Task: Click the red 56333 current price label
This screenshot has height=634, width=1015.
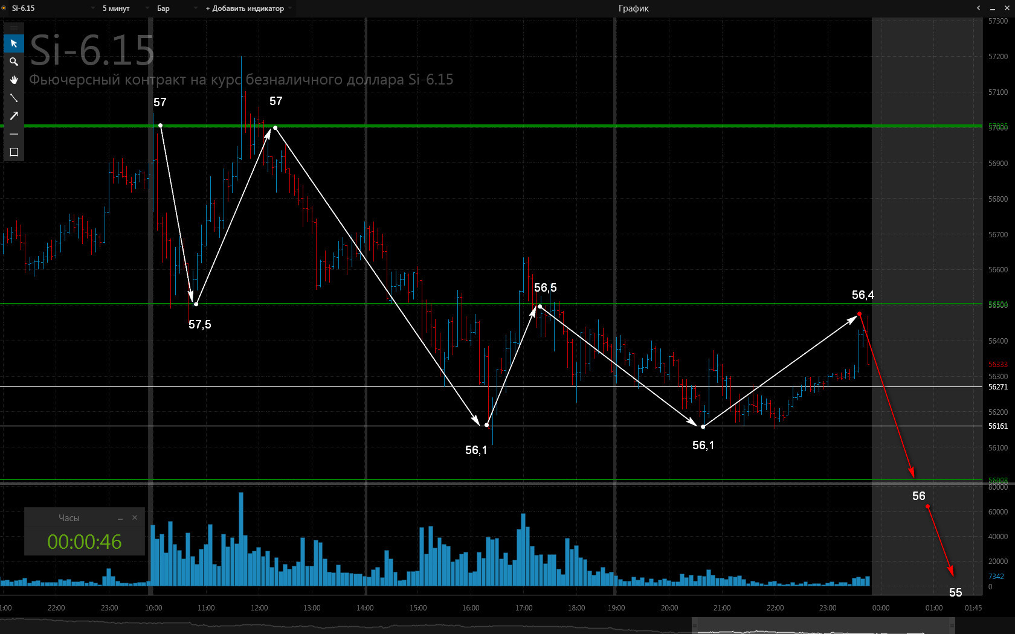Action: coord(998,365)
